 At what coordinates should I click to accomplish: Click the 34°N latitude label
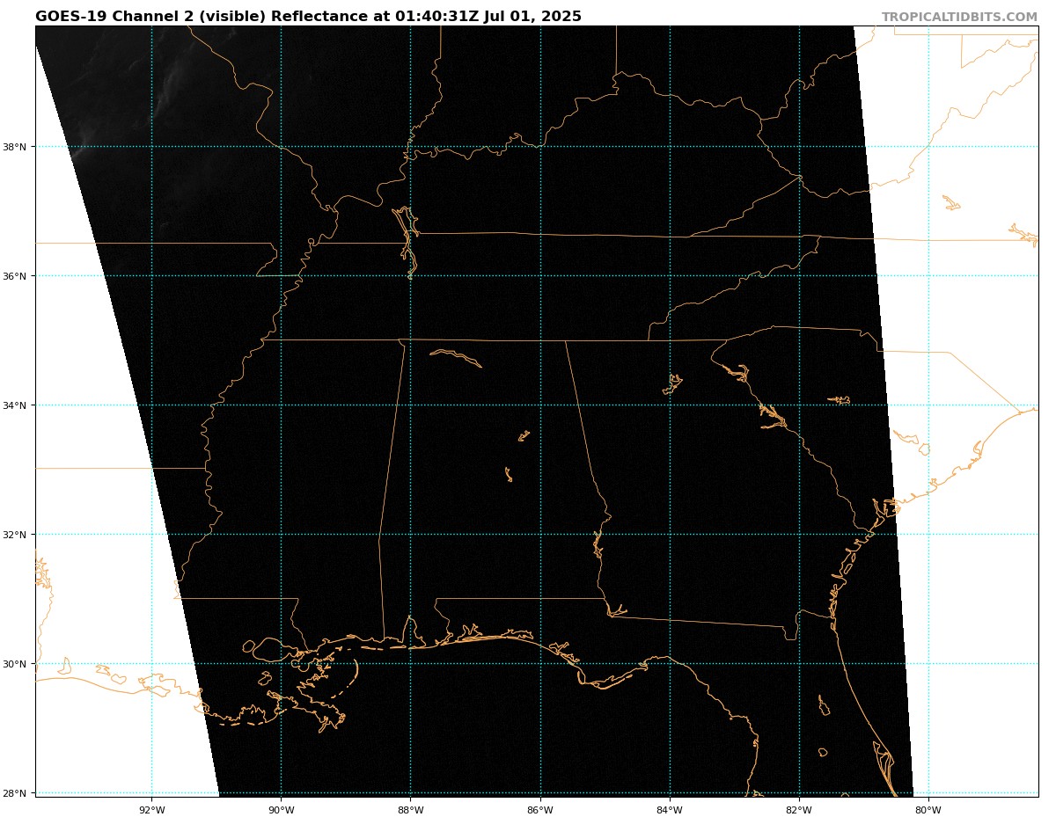point(15,405)
